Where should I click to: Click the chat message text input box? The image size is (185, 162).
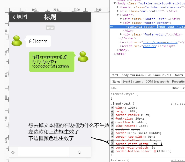43,152
